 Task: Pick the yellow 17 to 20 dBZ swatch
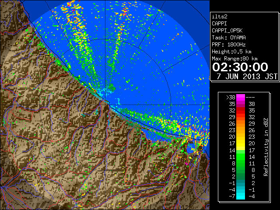(x=241, y=143)
